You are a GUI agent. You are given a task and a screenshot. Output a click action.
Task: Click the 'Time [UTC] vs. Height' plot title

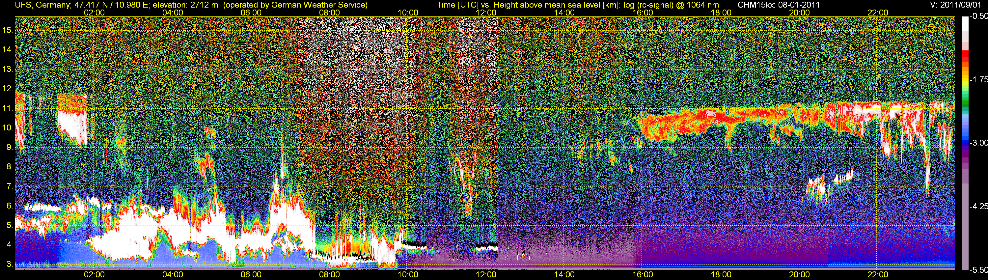tap(478, 5)
